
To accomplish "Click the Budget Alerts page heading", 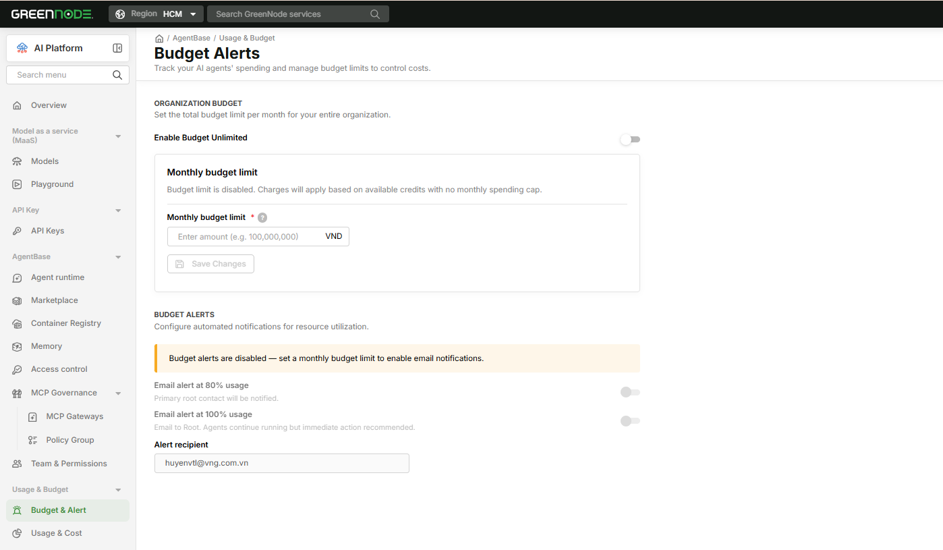I will pos(207,53).
